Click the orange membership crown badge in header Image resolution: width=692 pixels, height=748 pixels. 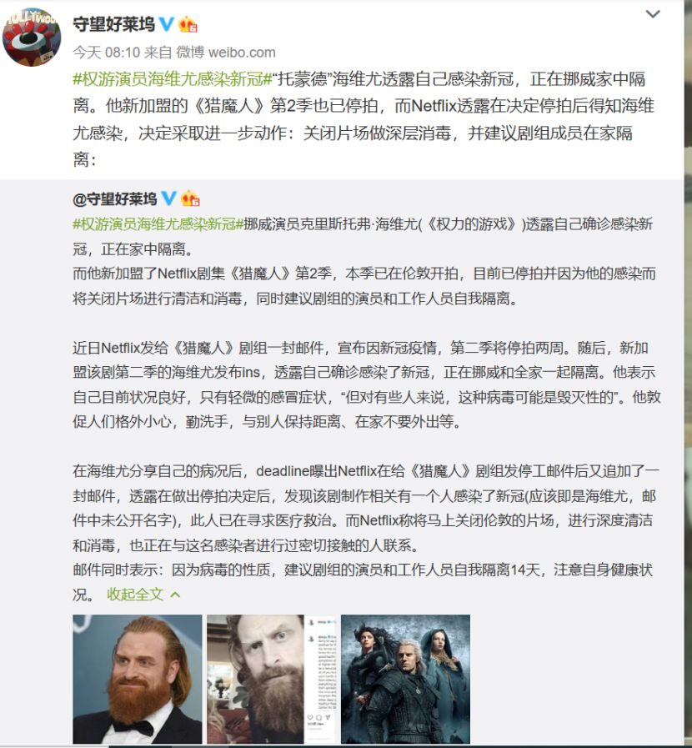point(188,24)
